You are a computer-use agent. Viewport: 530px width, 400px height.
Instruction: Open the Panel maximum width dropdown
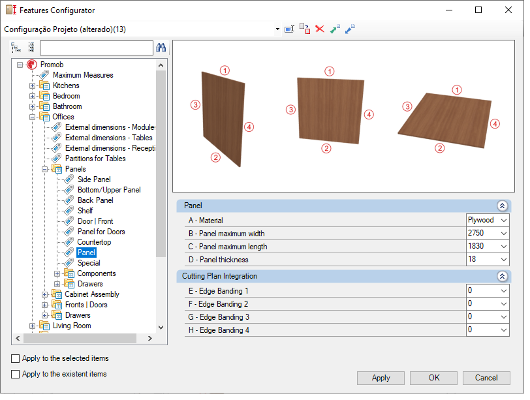coord(504,233)
